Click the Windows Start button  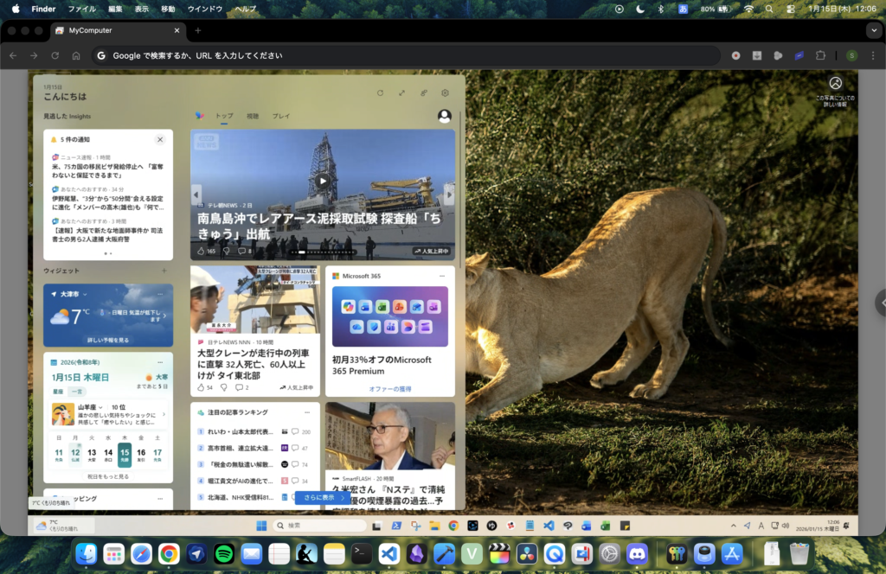click(261, 526)
